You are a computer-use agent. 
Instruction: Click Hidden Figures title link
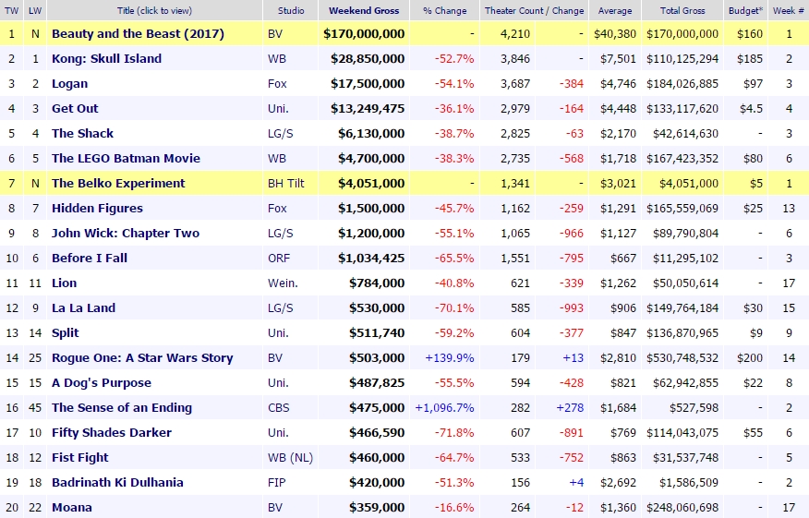coord(97,209)
